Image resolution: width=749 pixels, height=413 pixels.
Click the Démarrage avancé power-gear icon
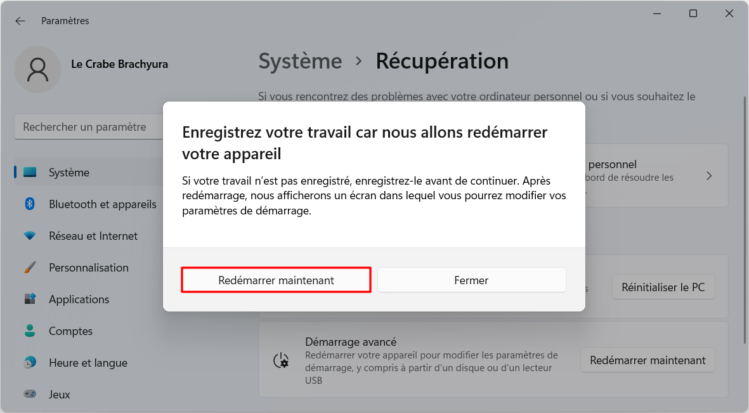(281, 360)
